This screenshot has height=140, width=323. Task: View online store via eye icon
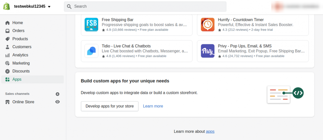pyautogui.click(x=57, y=102)
